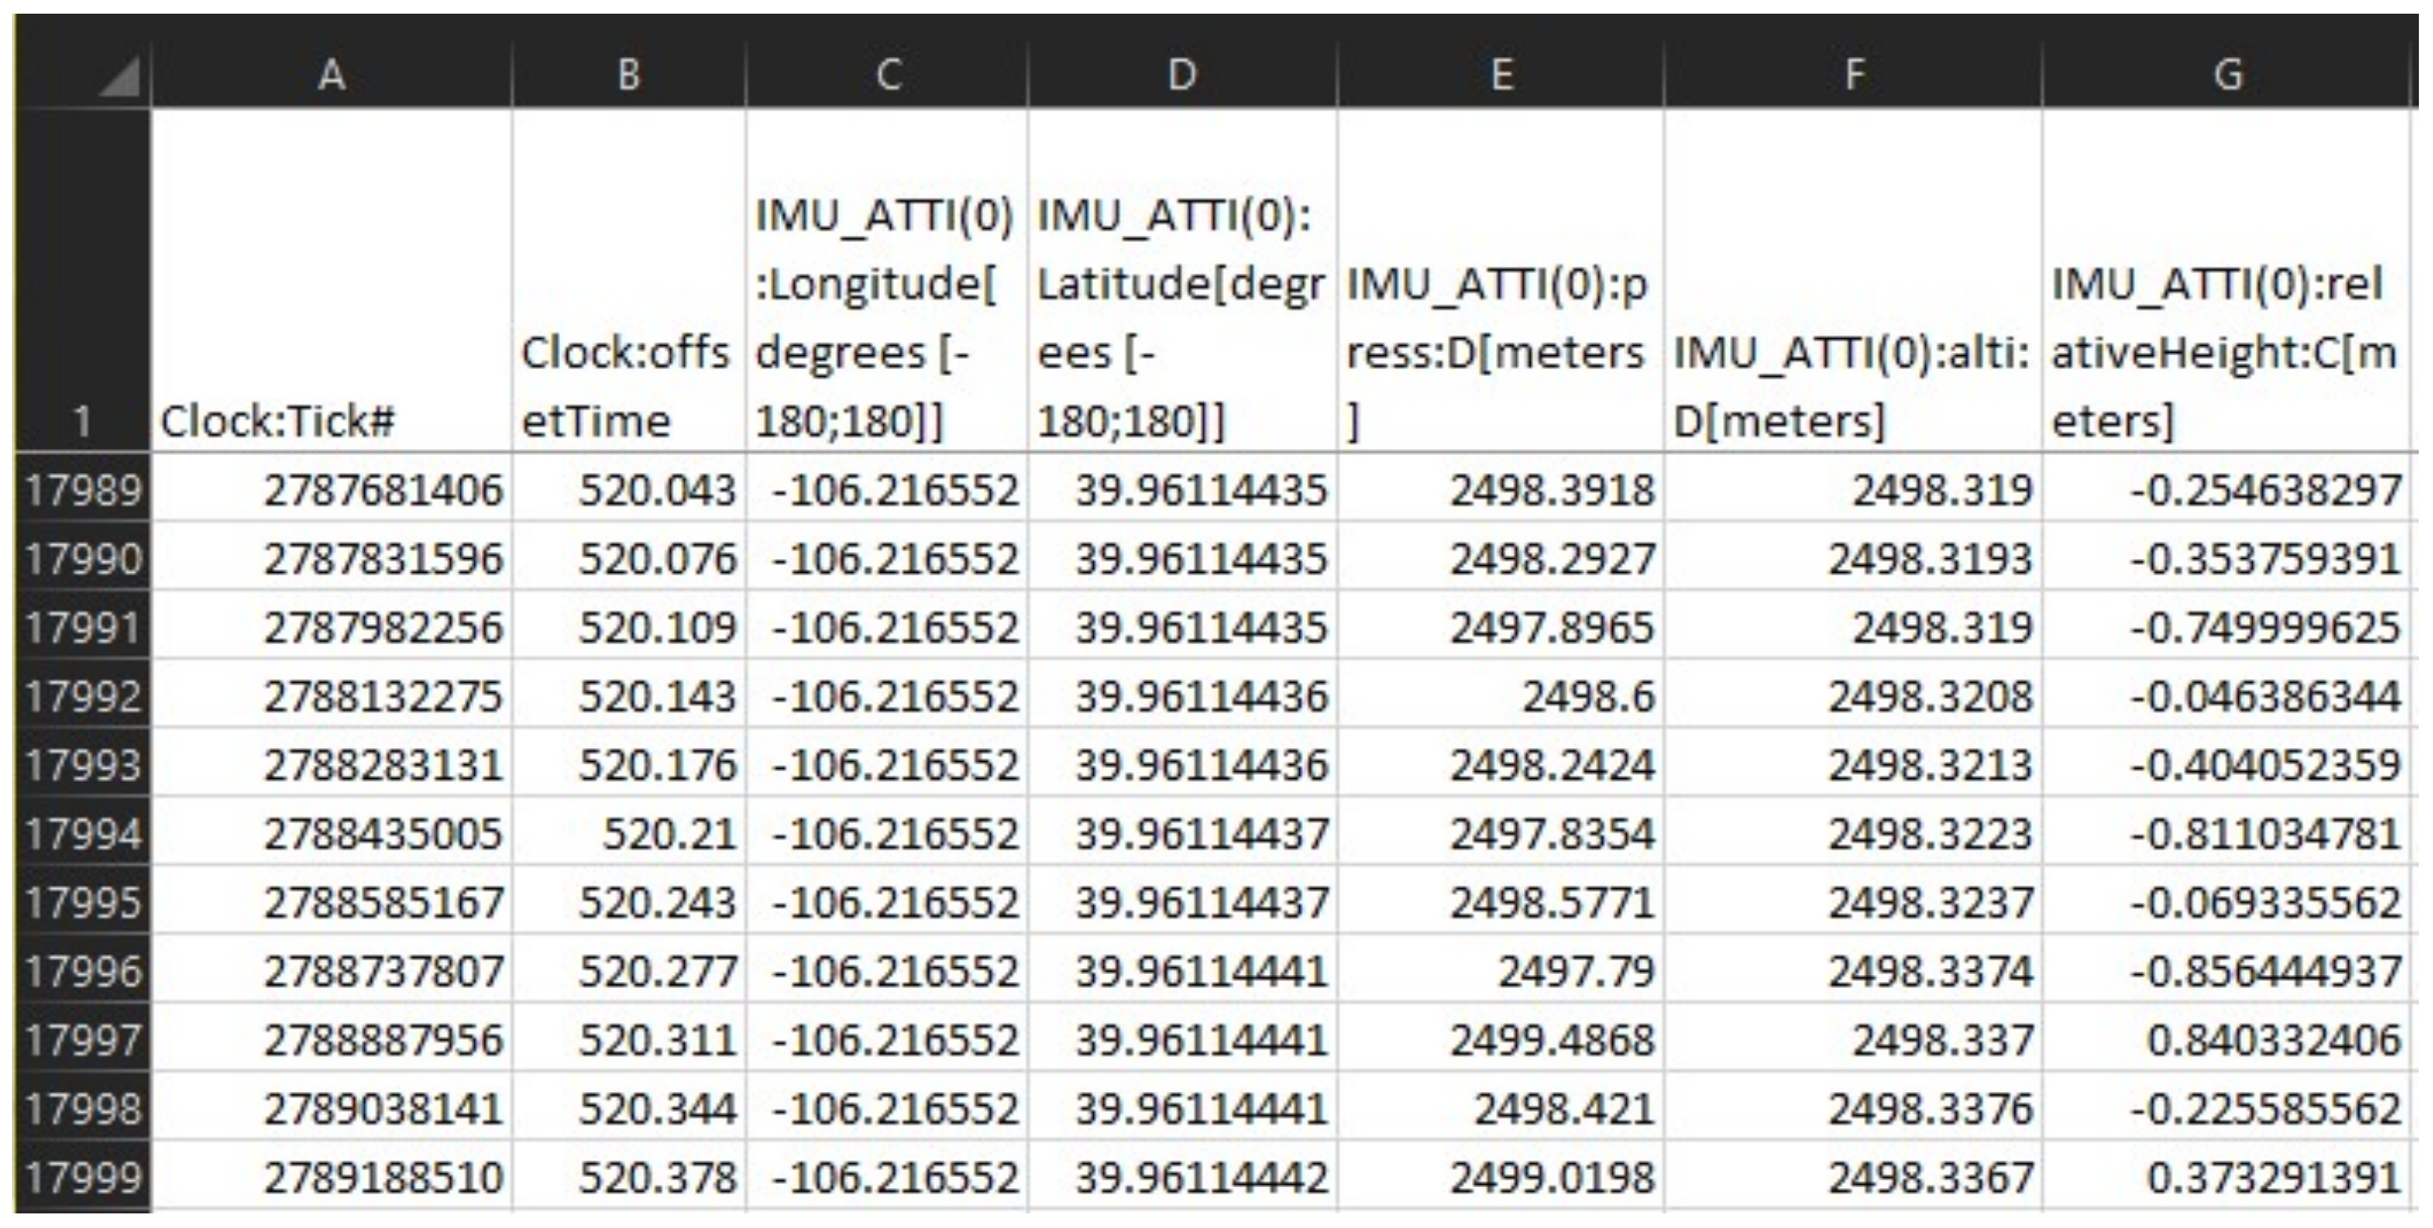The height and width of the screenshot is (1228, 2433).
Task: Select row 17989 header
Action: coord(82,490)
